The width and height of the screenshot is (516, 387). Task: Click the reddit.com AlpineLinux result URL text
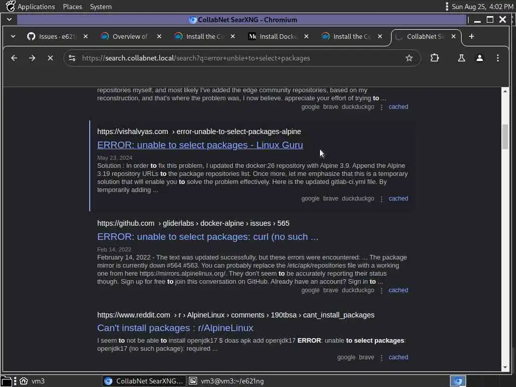pyautogui.click(x=236, y=315)
